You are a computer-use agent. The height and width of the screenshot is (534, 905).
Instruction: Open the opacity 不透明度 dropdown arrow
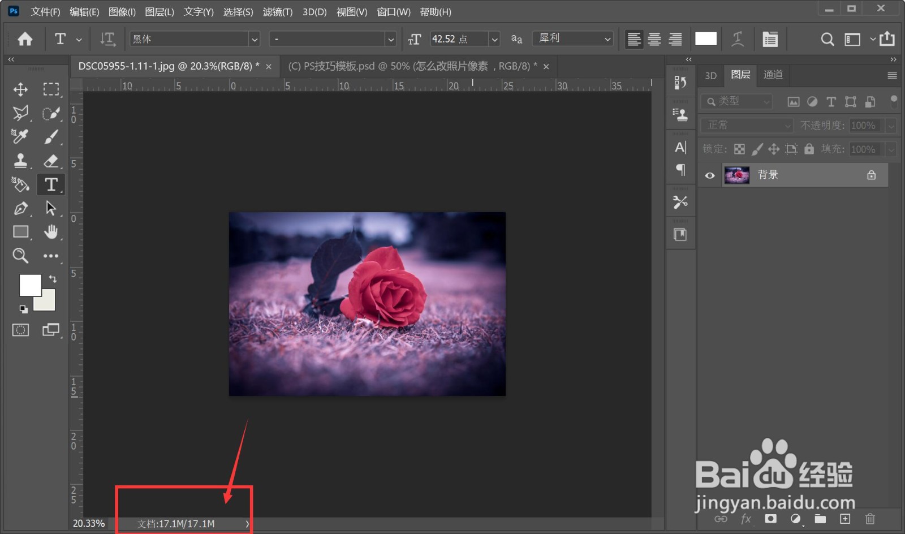click(x=891, y=126)
